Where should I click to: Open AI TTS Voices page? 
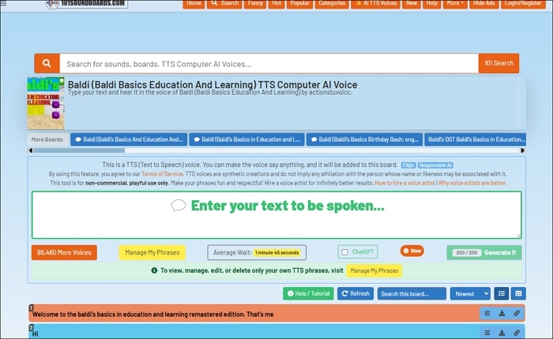(375, 4)
